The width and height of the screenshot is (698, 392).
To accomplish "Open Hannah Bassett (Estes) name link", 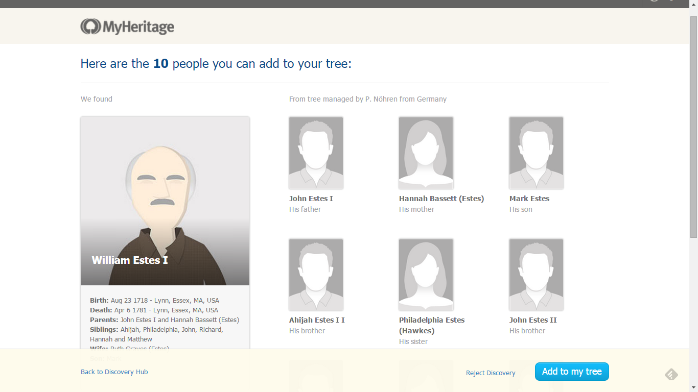I will click(441, 199).
